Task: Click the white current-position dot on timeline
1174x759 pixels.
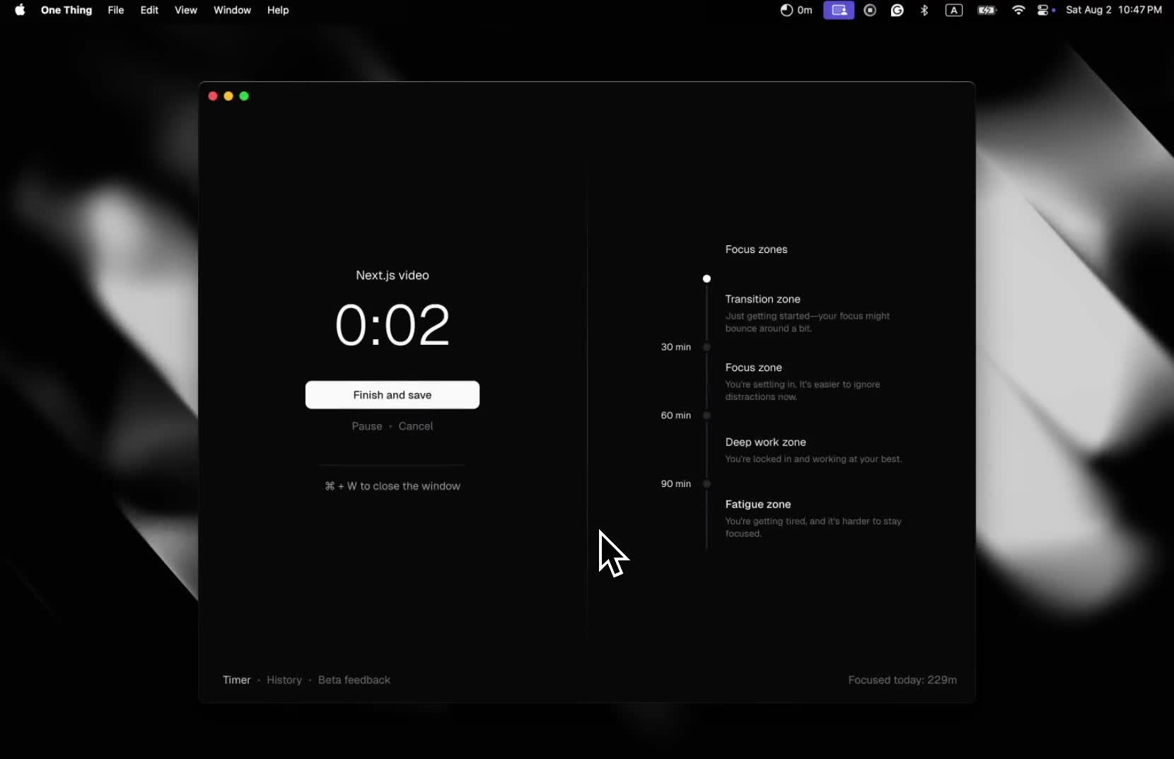Action: click(707, 278)
